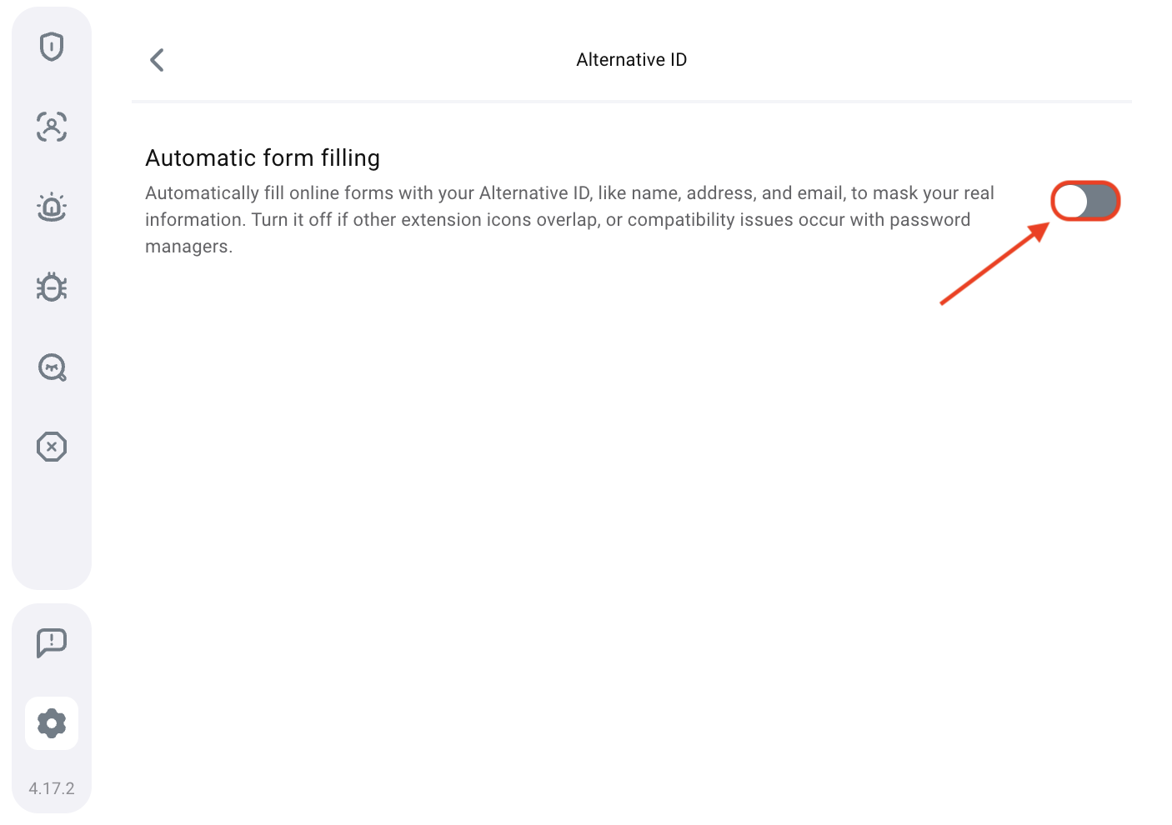Image resolution: width=1172 pixels, height=825 pixels.
Task: Open the VPN shield icon in sidebar
Action: click(x=52, y=47)
